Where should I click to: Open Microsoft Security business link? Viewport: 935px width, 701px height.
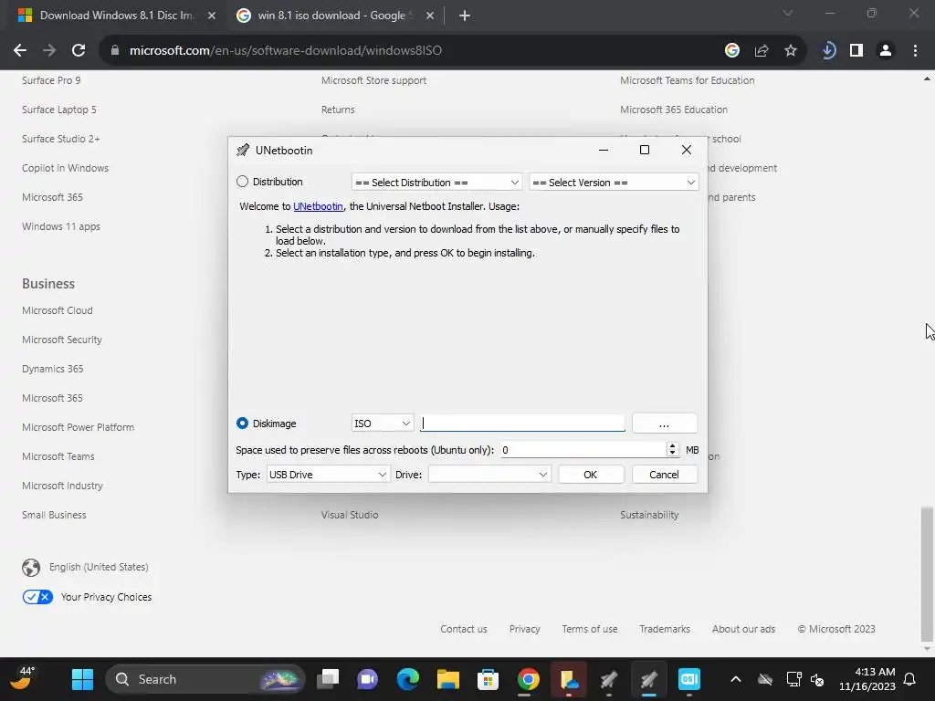coord(62,340)
